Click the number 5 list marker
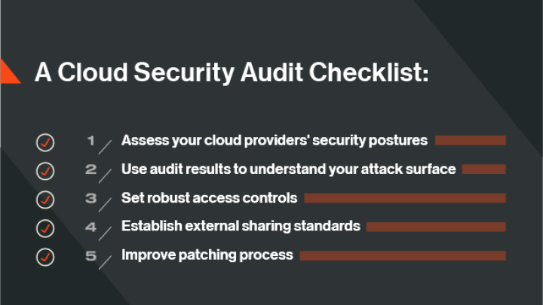Image resolution: width=543 pixels, height=305 pixels. click(x=91, y=255)
